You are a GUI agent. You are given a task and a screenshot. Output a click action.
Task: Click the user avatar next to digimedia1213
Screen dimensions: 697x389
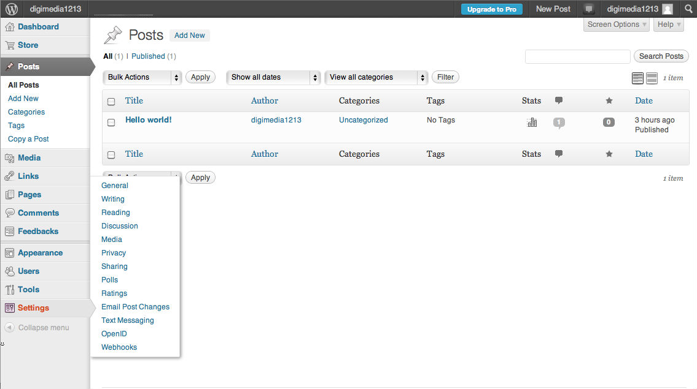[668, 9]
